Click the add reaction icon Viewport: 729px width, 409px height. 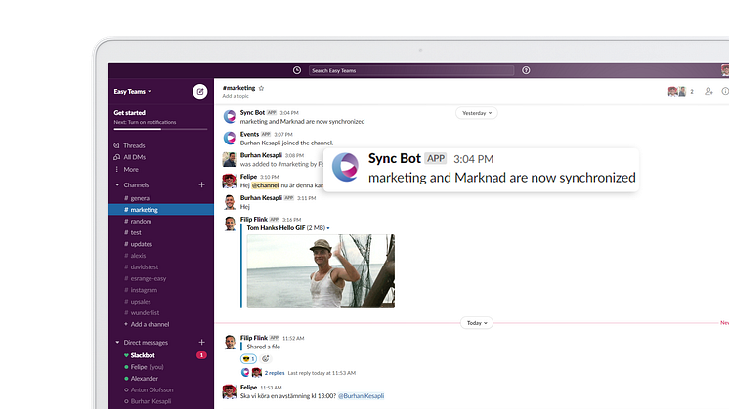point(266,359)
